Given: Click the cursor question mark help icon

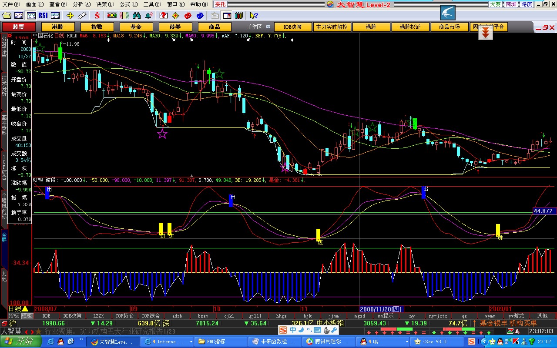Looking at the screenshot, I should pos(254,16).
